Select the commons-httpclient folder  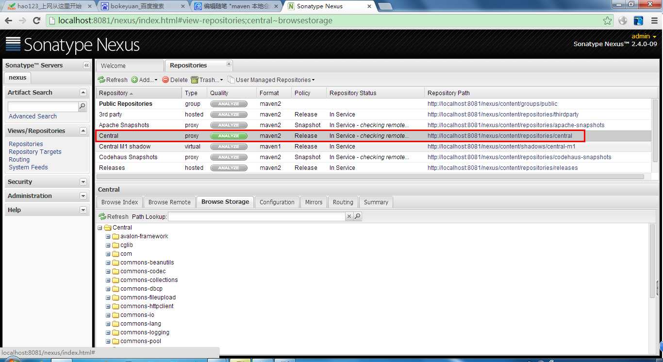click(147, 306)
